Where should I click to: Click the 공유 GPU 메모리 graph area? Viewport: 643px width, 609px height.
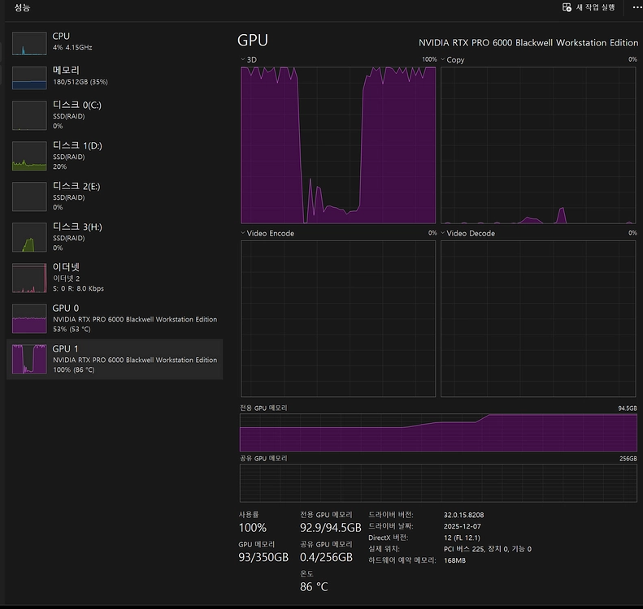click(x=438, y=483)
